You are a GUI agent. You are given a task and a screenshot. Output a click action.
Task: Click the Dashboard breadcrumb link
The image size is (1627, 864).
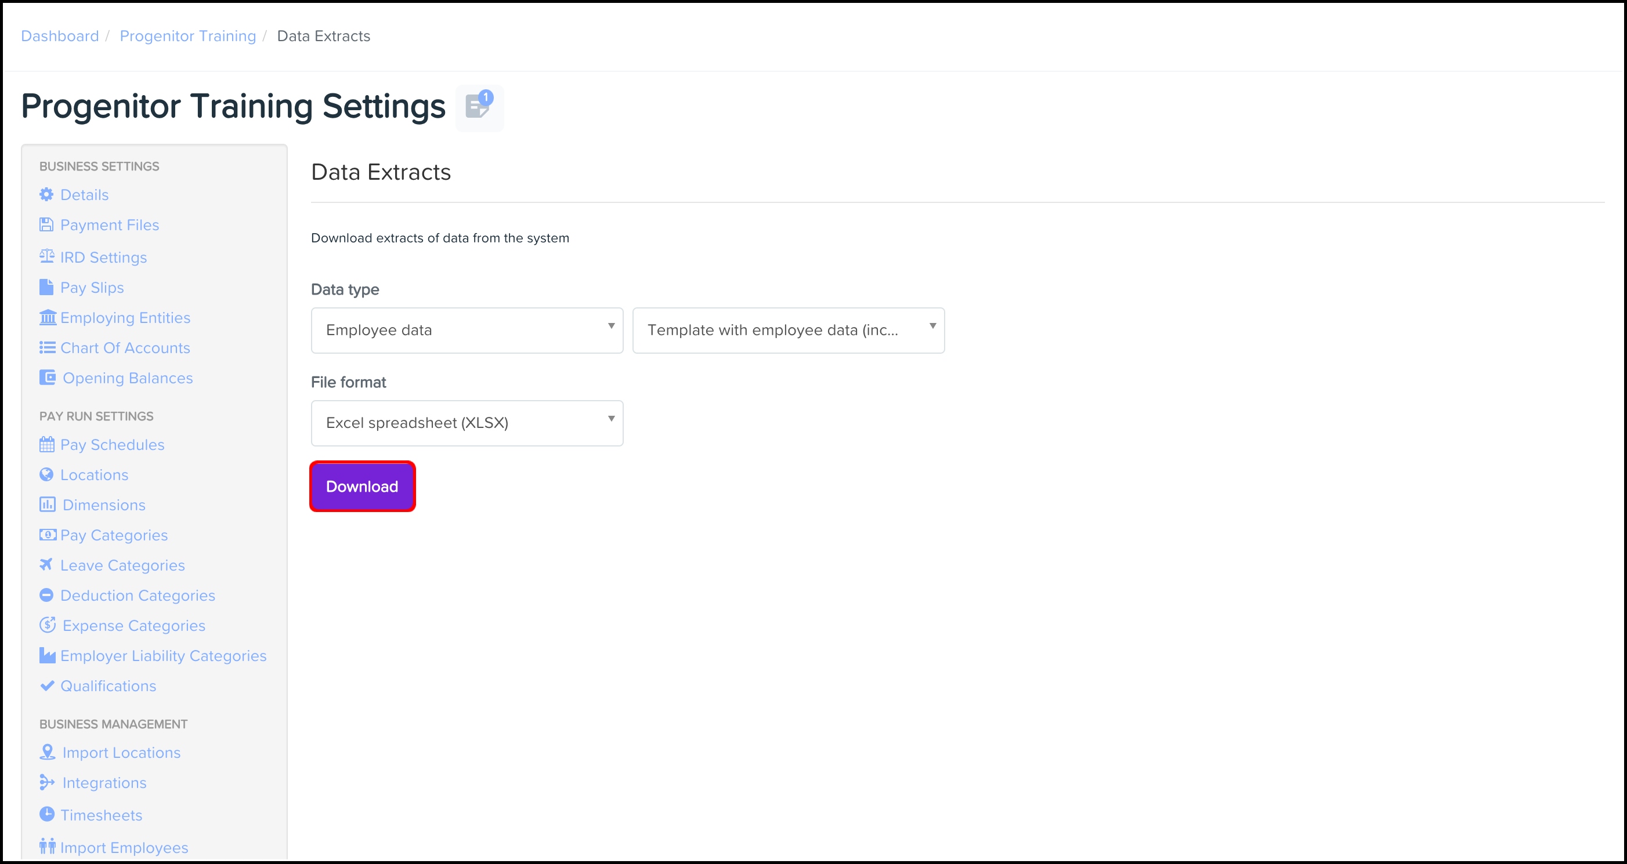coord(60,36)
